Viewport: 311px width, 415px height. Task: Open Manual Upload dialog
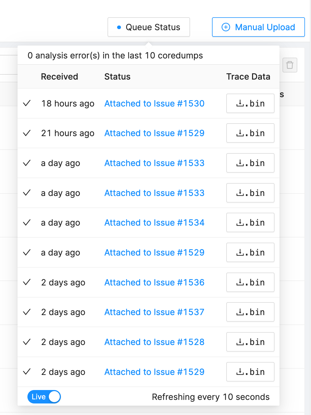[258, 27]
